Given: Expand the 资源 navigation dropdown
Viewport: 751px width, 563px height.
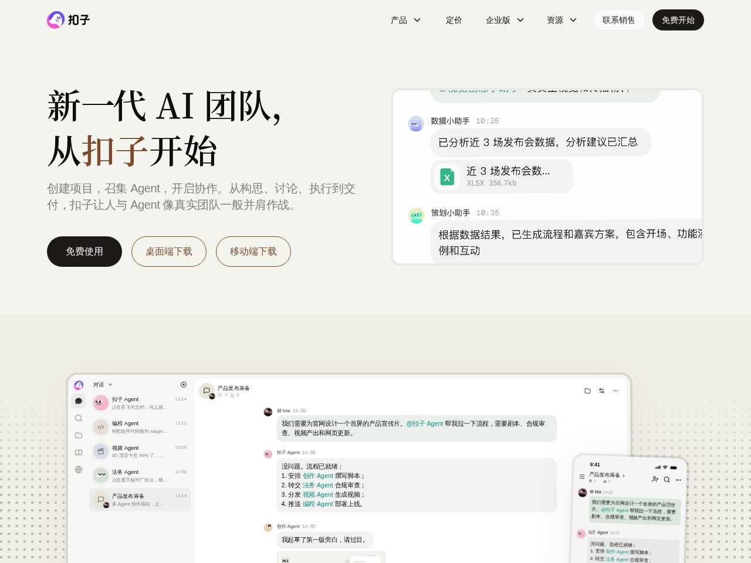Looking at the screenshot, I should [x=561, y=20].
